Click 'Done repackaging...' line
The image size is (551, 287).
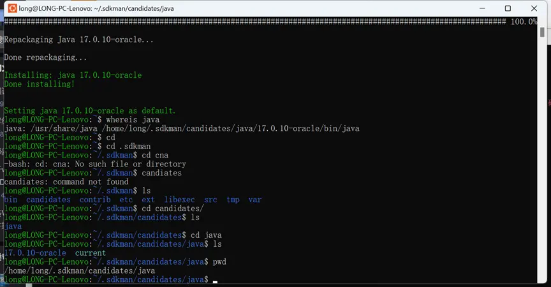[x=45, y=57]
